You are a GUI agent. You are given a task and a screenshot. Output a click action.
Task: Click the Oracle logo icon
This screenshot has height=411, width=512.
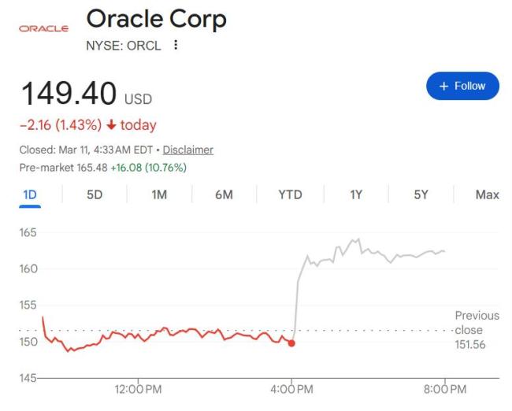pos(43,28)
